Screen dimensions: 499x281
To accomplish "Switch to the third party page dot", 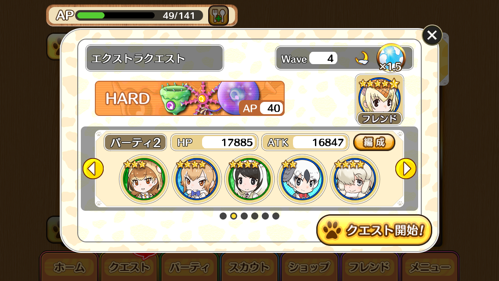I will [x=244, y=216].
